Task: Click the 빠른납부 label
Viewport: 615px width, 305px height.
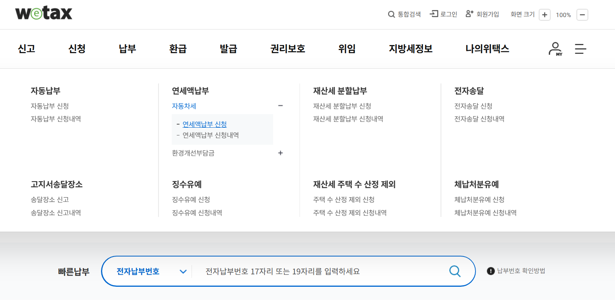Action: 74,272
